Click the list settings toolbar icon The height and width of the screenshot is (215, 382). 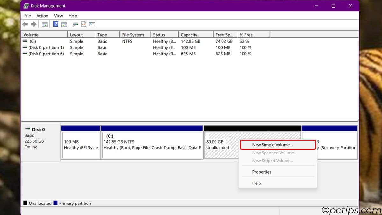(x=92, y=24)
